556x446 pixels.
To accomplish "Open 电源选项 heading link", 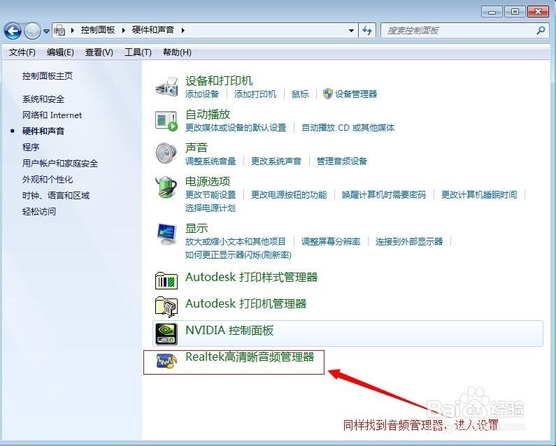I will coord(208,182).
